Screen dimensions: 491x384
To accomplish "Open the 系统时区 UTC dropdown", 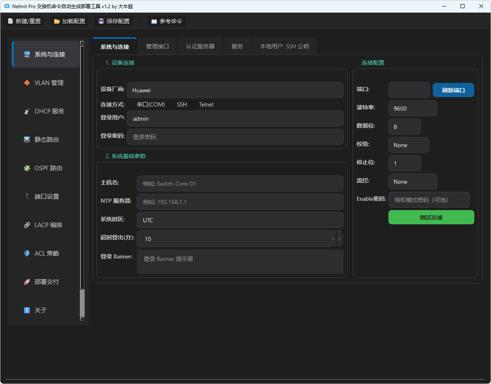I will point(240,220).
